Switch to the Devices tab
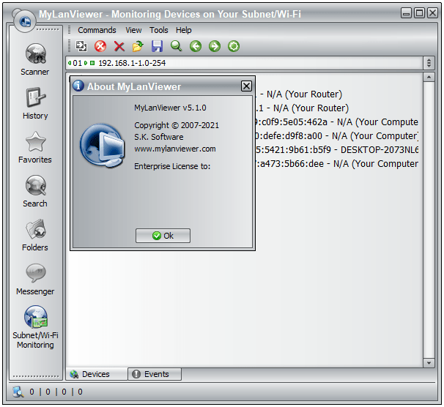Image resolution: width=444 pixels, height=407 pixels. (97, 374)
